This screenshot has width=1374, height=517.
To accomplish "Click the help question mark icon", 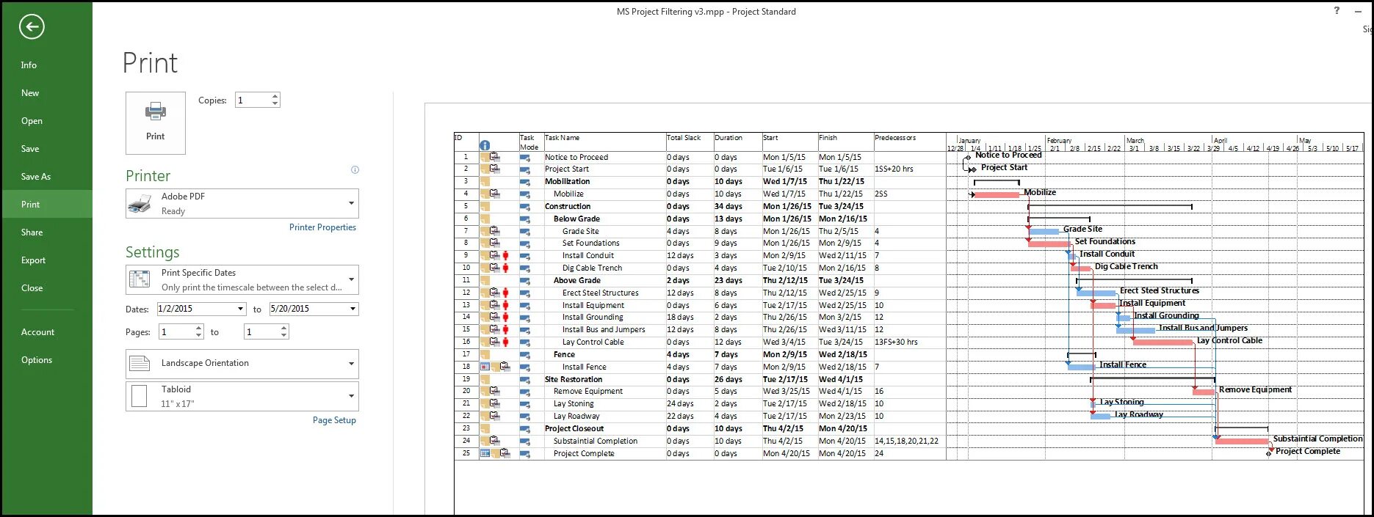I will coord(1337,10).
